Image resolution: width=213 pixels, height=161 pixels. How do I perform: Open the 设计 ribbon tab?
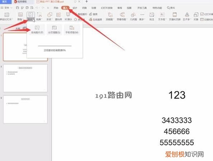pyautogui.click(x=75, y=8)
